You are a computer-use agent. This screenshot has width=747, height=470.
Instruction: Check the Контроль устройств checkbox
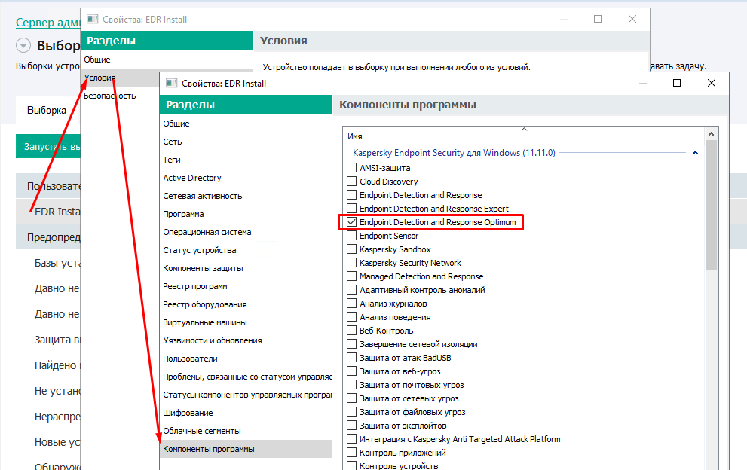[x=351, y=465]
